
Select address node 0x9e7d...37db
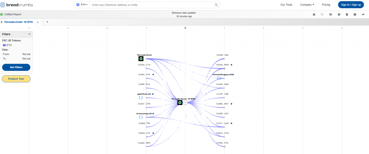click(222, 133)
